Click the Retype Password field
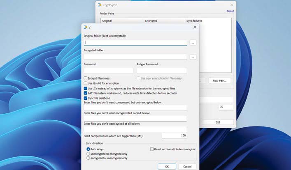The width and height of the screenshot is (291, 170). 162,71
